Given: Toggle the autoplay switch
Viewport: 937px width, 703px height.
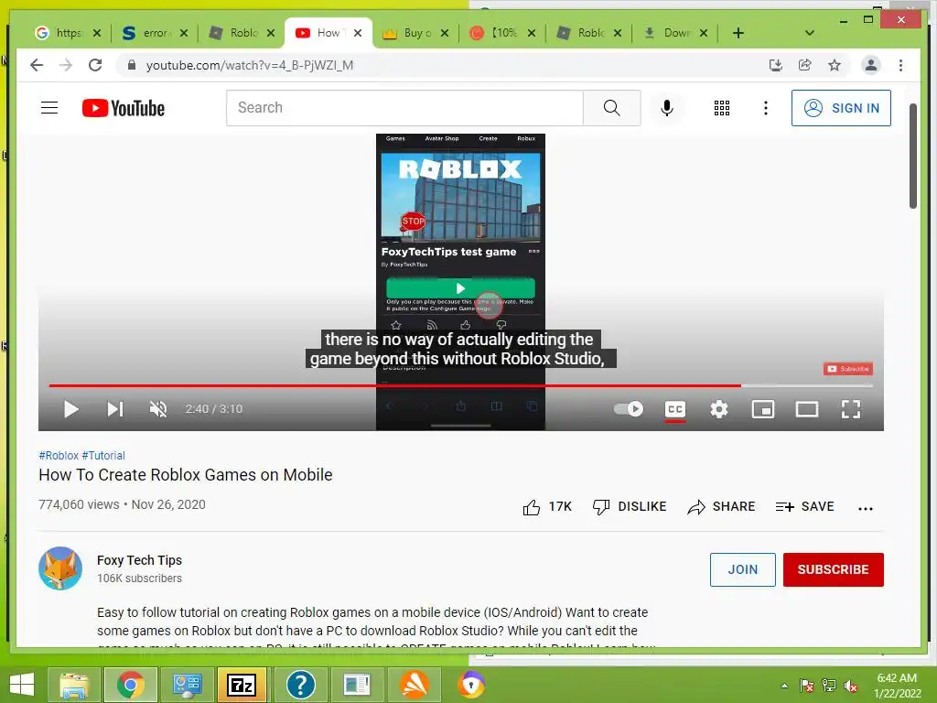Looking at the screenshot, I should point(628,409).
